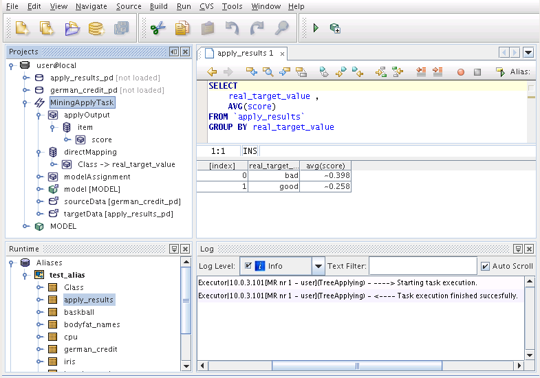Viewport: 540px width, 378px height.
Task: Click the editor Forward grey arrow icon
Action: coord(228,71)
